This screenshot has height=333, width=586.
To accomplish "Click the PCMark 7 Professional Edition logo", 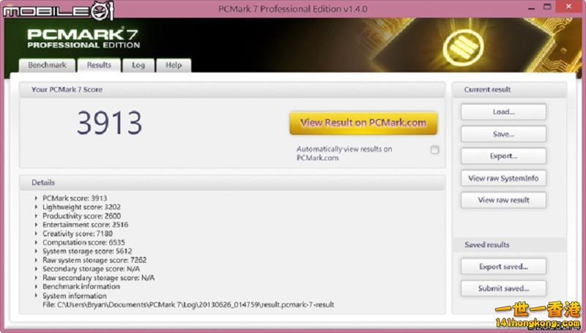I will point(84,39).
